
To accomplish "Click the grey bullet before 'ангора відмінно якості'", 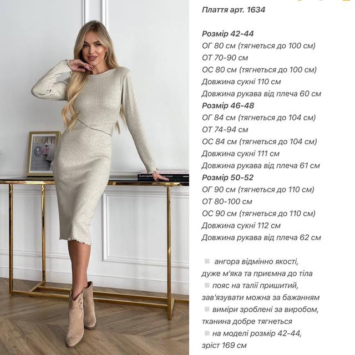I will point(207,261).
